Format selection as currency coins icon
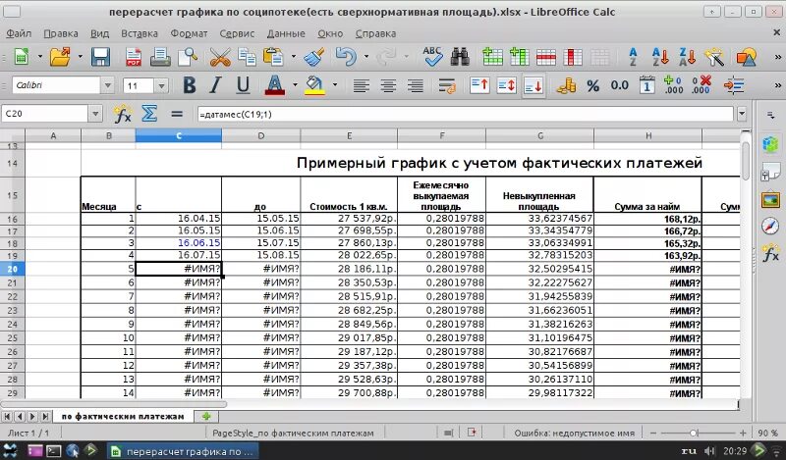 pyautogui.click(x=567, y=85)
